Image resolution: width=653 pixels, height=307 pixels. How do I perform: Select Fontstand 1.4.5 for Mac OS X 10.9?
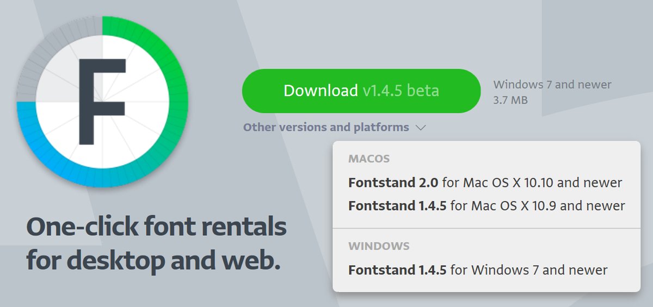[486, 206]
